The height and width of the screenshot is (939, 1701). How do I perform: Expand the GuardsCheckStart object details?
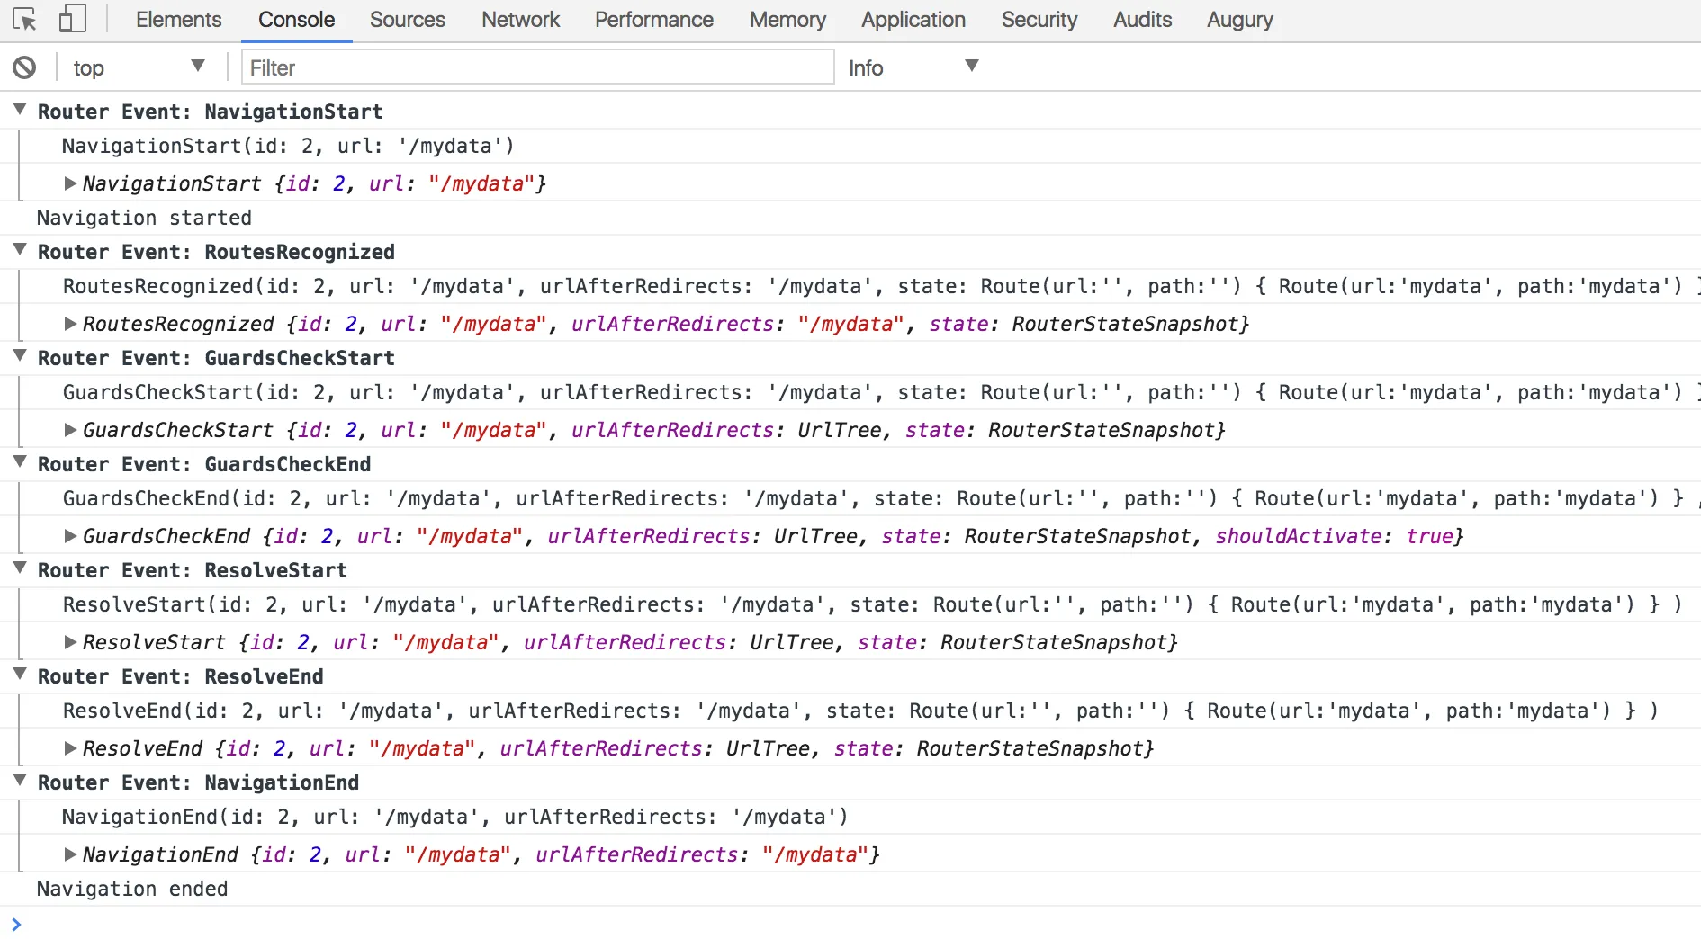pos(70,430)
